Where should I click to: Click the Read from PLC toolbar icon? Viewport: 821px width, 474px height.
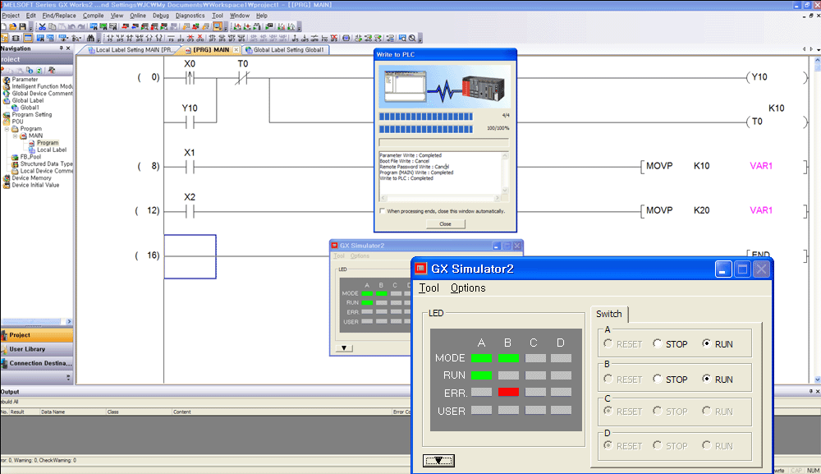coord(135,27)
